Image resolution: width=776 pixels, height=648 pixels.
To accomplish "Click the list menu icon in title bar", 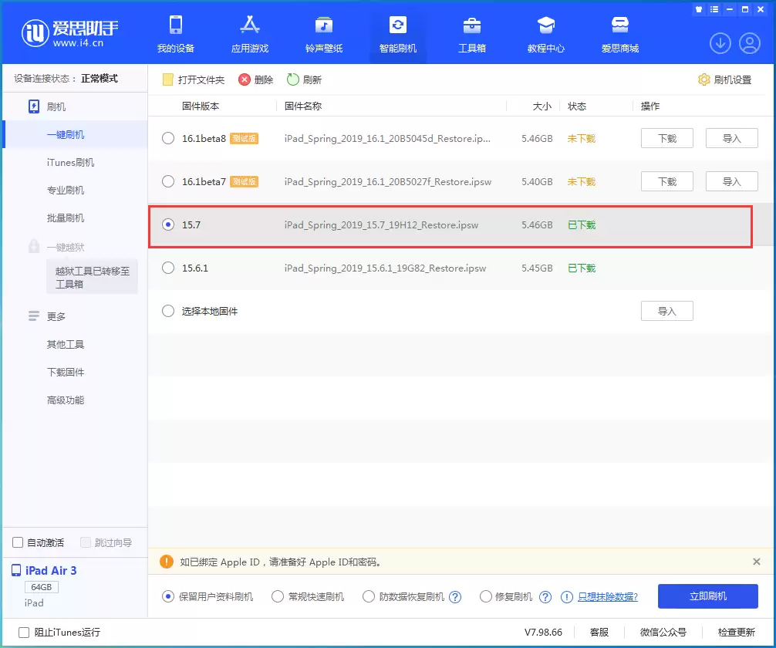I will [x=714, y=9].
